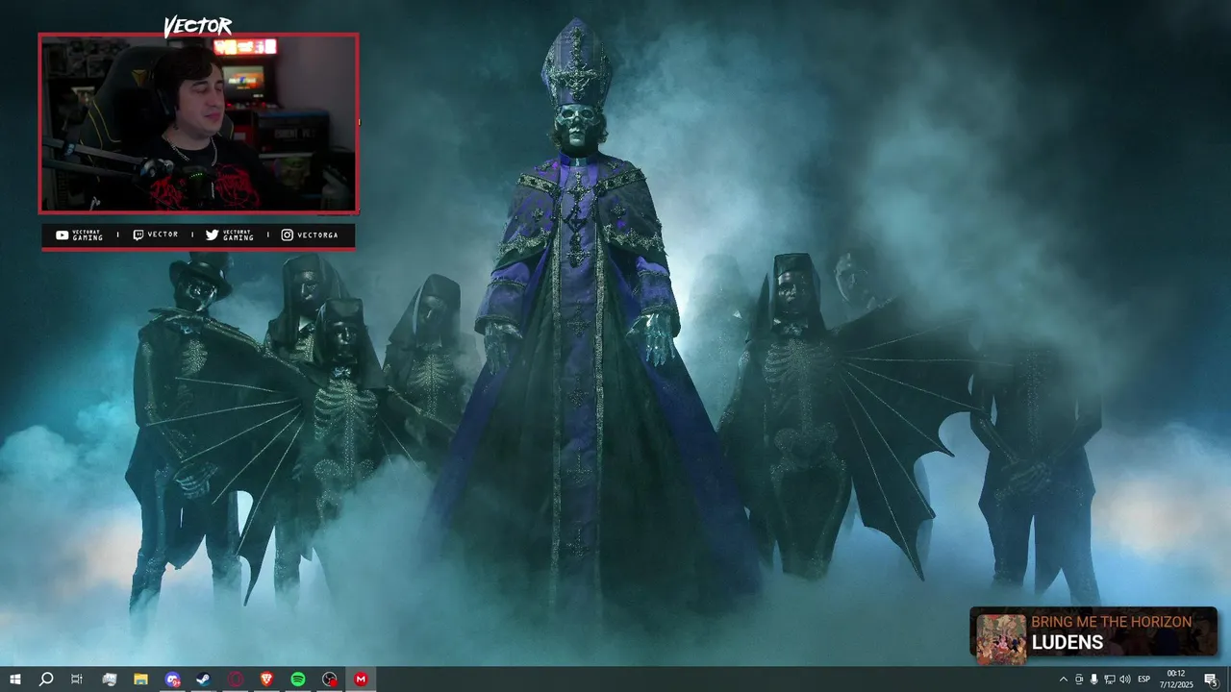This screenshot has width=1231, height=692.
Task: Click the 'BRING ME THE HORIZON' artist text
Action: [x=1112, y=622]
